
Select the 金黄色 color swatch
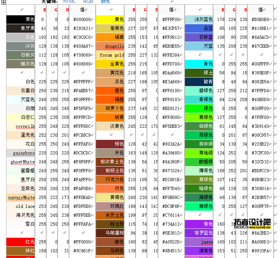tap(110, 64)
